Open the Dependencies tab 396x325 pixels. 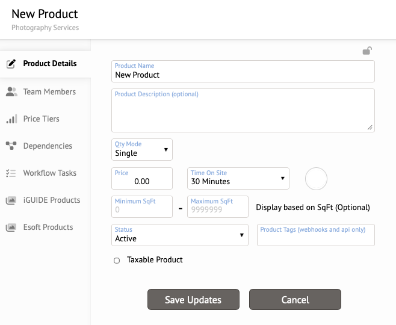46,146
